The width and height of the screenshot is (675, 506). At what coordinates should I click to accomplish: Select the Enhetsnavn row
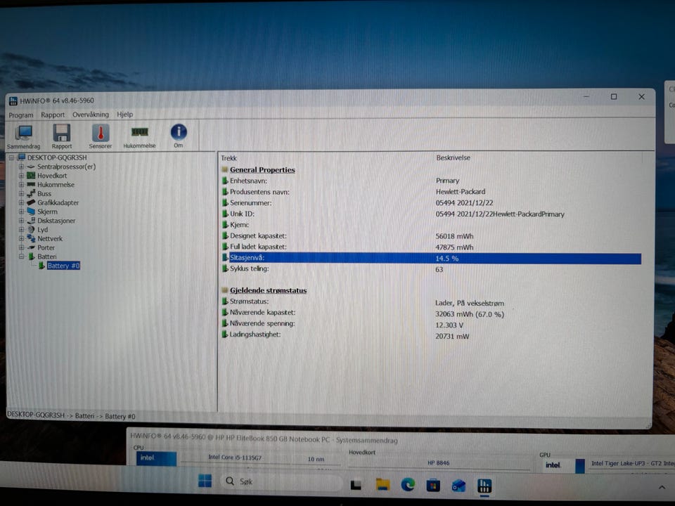coord(430,181)
